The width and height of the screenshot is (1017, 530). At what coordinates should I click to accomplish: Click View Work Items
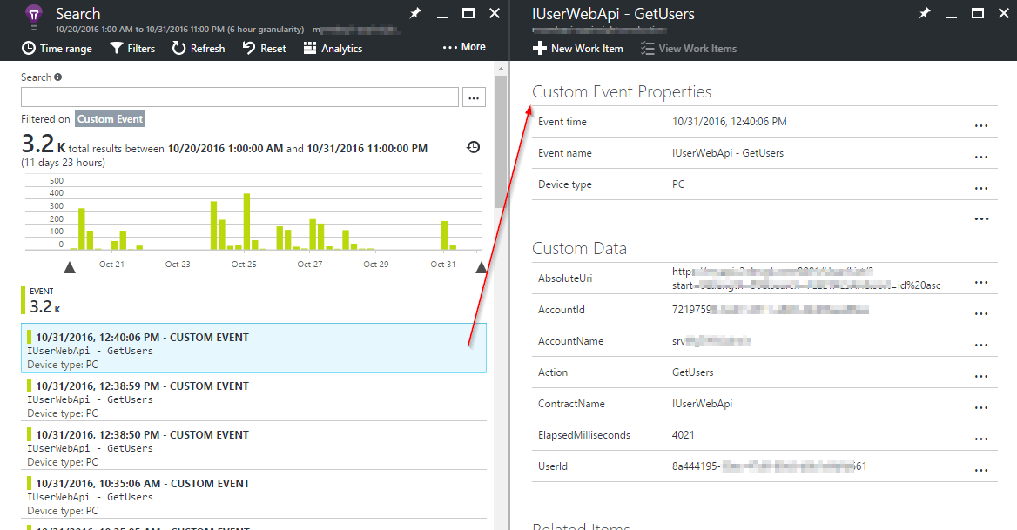[x=689, y=49]
